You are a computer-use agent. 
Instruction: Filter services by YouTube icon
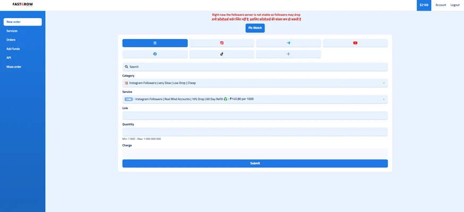coord(355,43)
